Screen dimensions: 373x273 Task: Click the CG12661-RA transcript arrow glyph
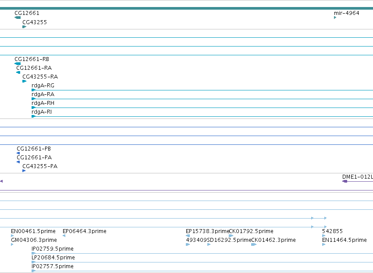pos(18,72)
